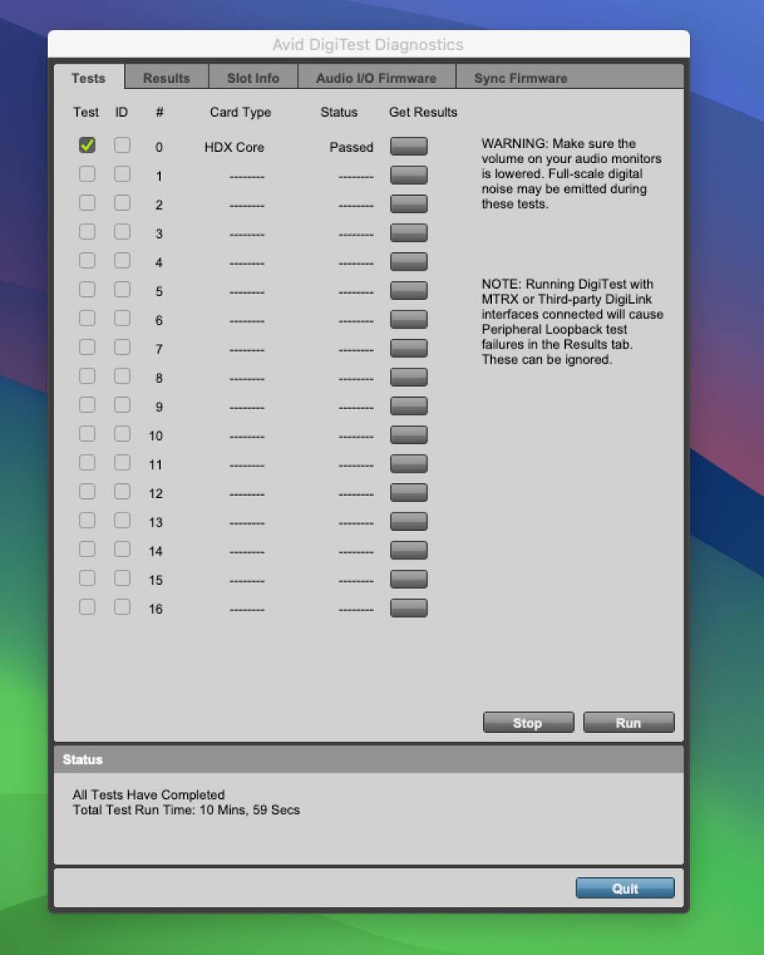Quit Avid DigiTest
764x955 pixels.
click(x=625, y=888)
